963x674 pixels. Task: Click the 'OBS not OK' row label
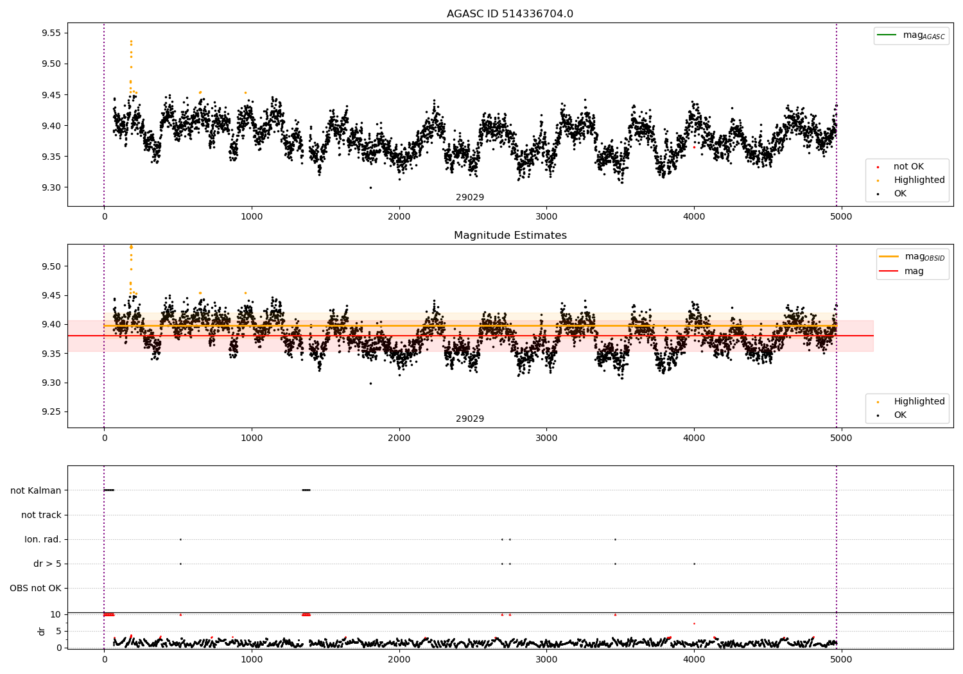pyautogui.click(x=35, y=588)
